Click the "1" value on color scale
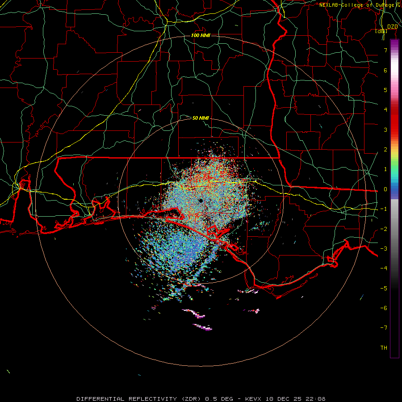Image resolution: width=402 pixels, height=402 pixels. [x=385, y=169]
